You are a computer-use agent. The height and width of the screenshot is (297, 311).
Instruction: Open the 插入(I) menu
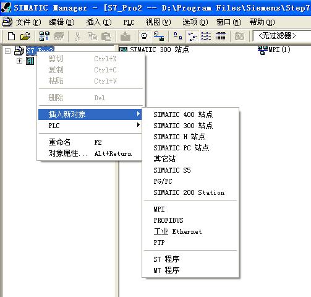99,22
